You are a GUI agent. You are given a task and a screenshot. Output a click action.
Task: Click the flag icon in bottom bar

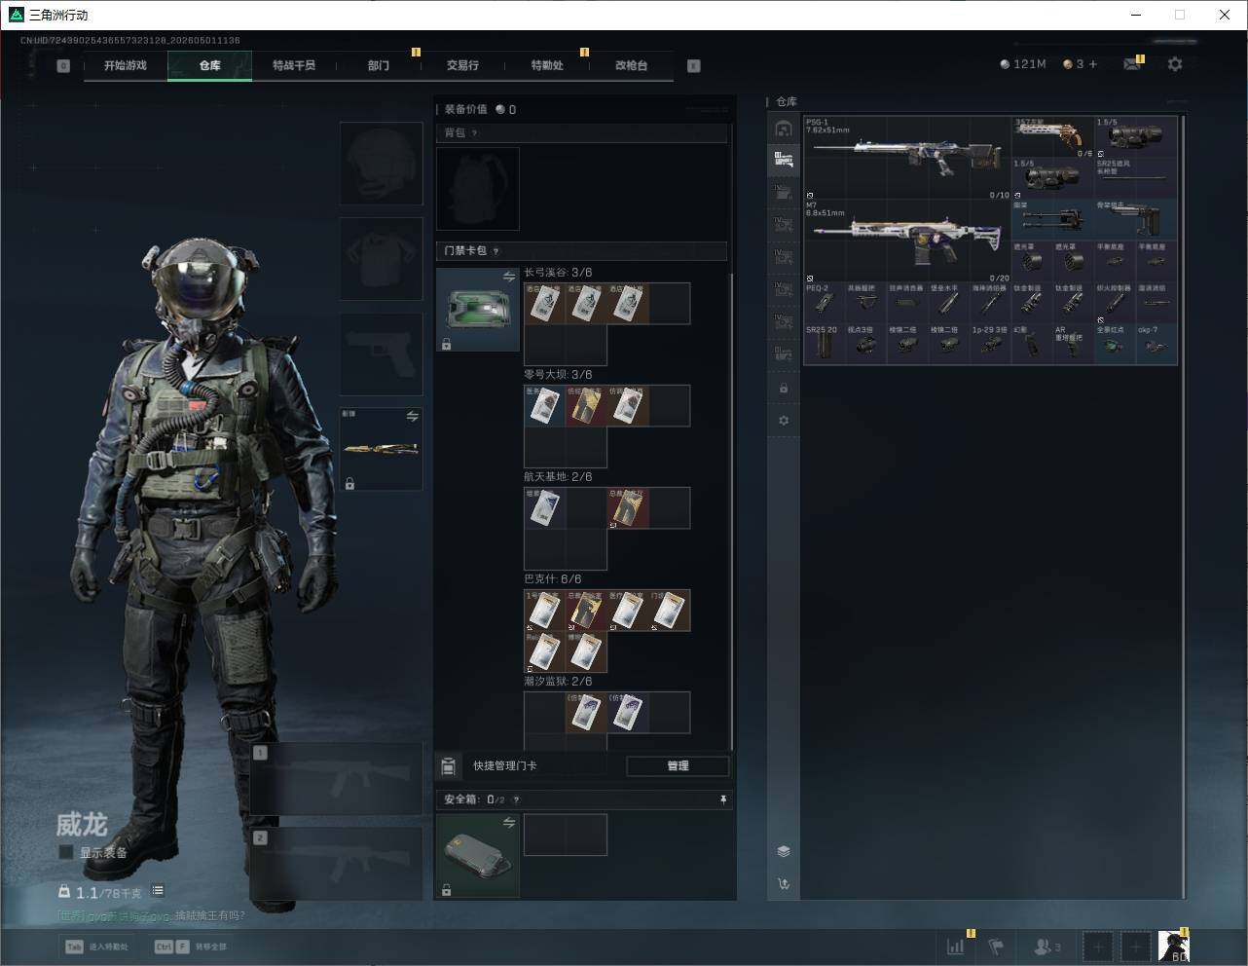click(996, 947)
